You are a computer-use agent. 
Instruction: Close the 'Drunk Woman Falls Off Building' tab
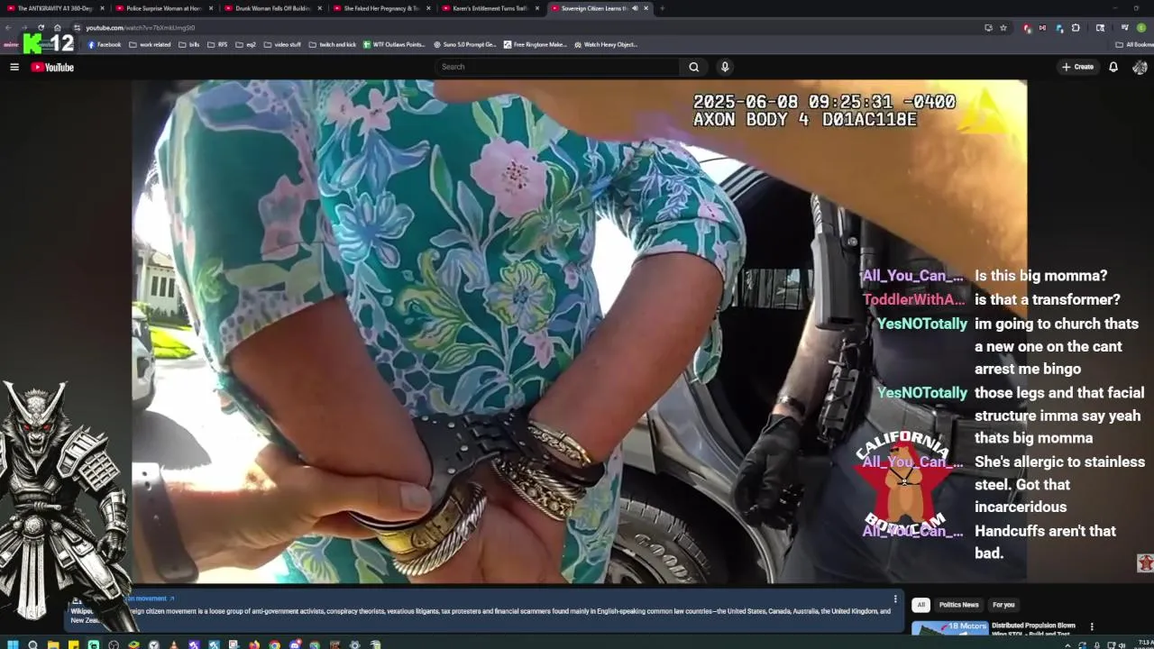coord(319,8)
